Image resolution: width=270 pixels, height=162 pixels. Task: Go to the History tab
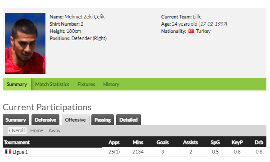click(x=111, y=84)
